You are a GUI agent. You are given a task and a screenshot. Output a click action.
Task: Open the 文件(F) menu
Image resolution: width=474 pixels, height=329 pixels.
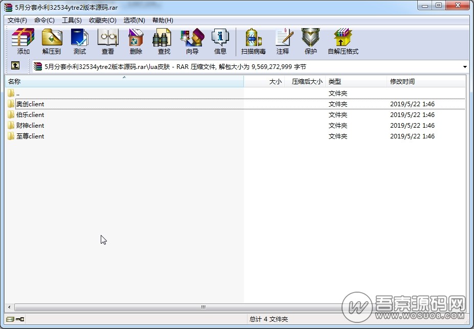pyautogui.click(x=17, y=20)
